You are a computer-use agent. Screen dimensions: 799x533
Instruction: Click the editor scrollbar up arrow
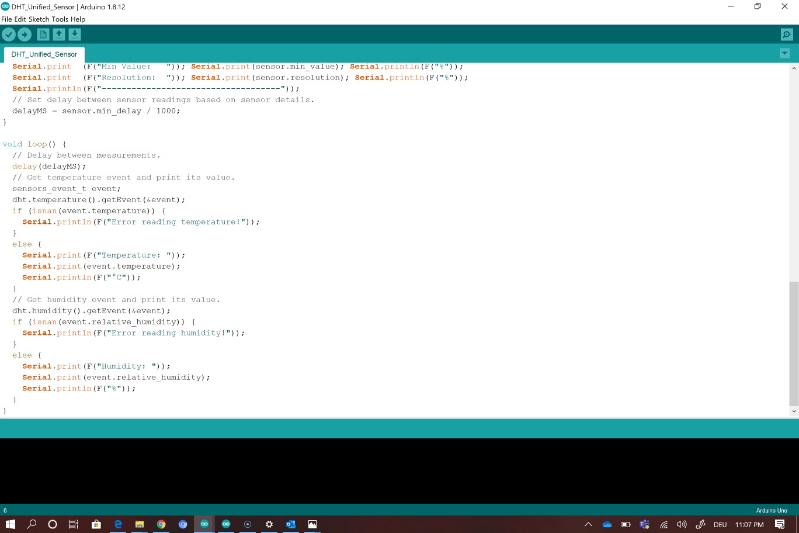point(794,68)
